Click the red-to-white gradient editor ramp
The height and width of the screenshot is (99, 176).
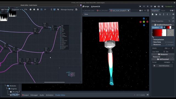point(159,33)
